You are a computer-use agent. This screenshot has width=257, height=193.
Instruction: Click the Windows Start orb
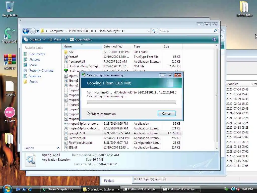pos(7,189)
